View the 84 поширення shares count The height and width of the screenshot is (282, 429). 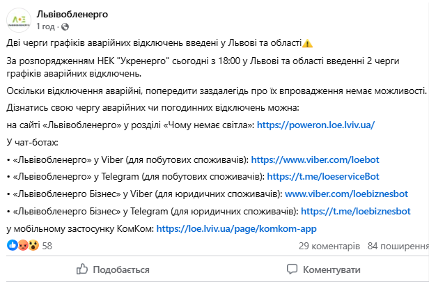click(x=398, y=246)
